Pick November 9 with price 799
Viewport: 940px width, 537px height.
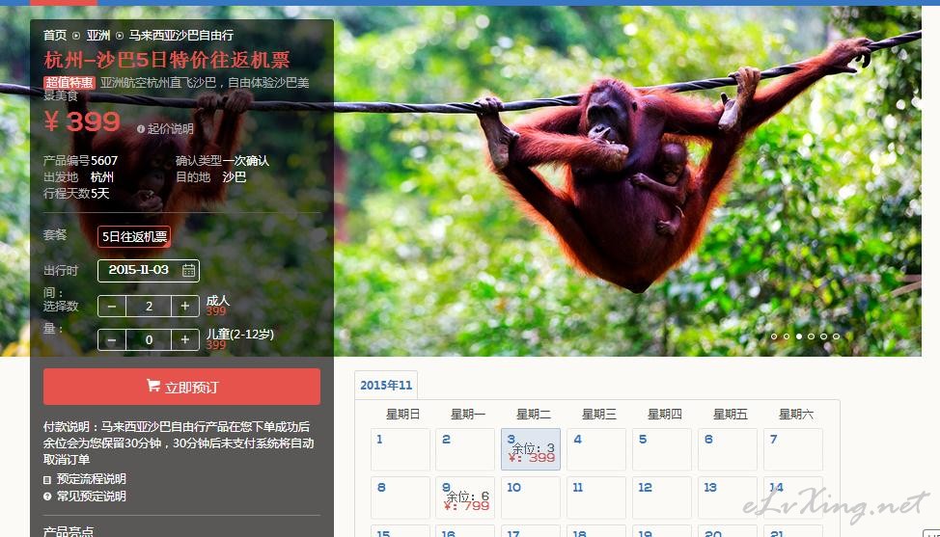point(465,497)
